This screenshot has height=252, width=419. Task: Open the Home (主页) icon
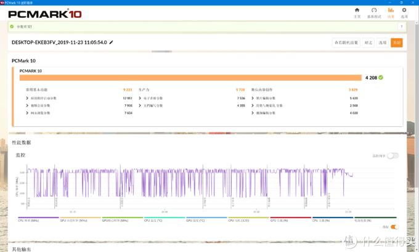tap(357, 12)
